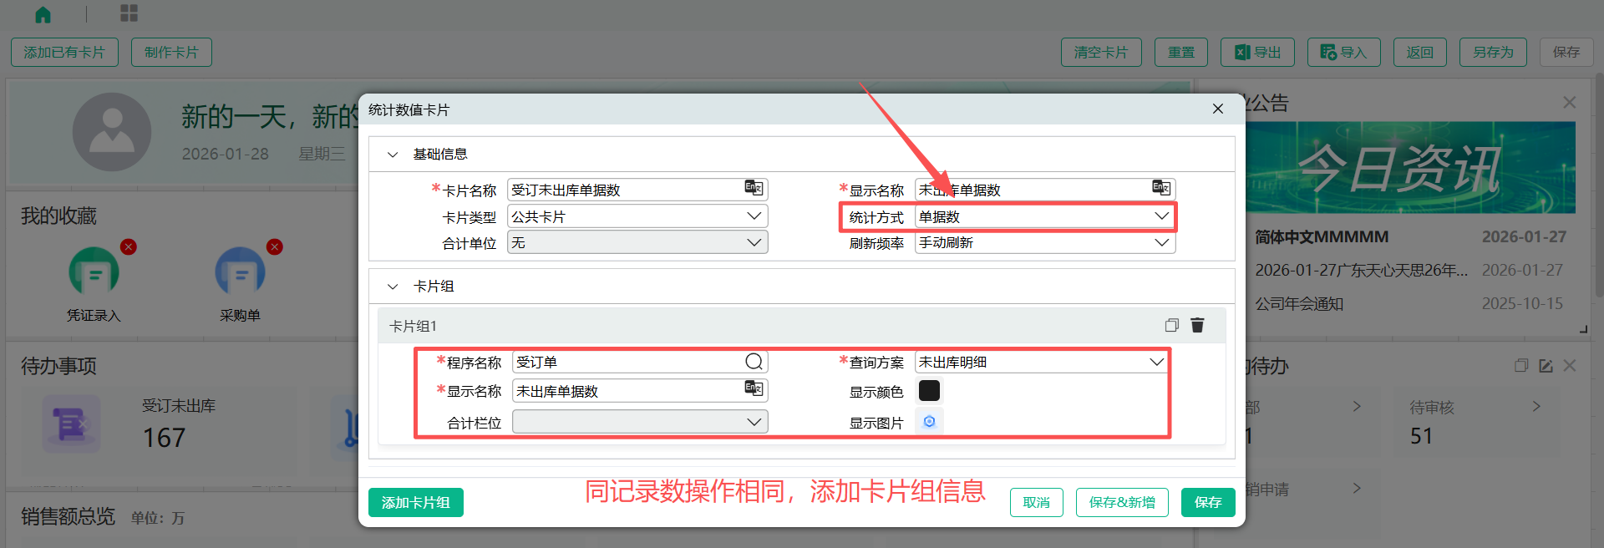Click the 保存&新增 button

(1121, 502)
